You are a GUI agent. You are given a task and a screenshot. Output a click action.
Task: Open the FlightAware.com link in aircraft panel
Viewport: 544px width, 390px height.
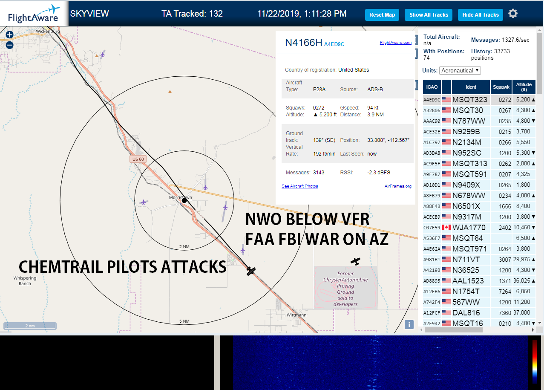(x=396, y=42)
